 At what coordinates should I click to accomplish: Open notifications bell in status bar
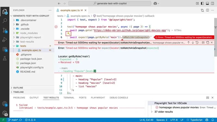coord(213,120)
